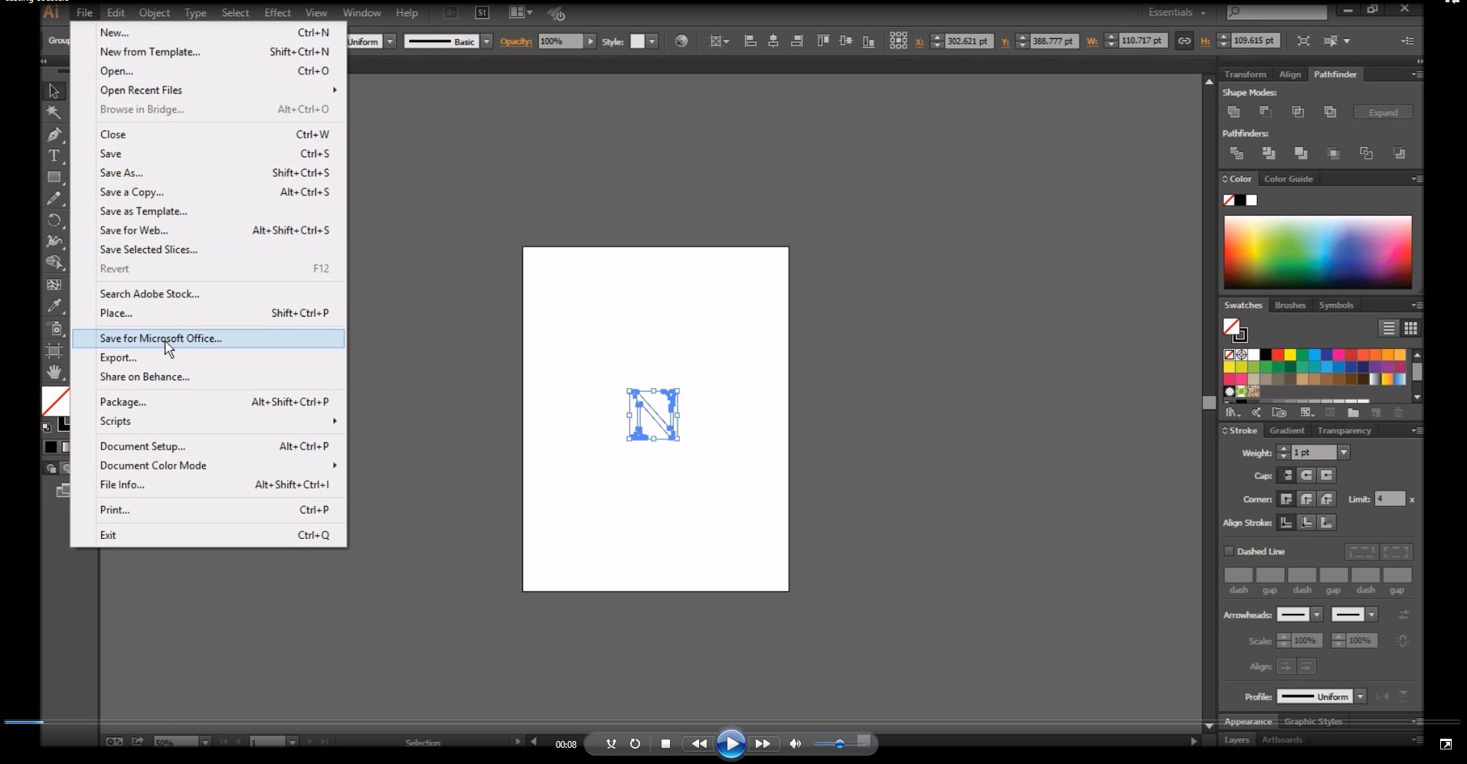Screen dimensions: 1467x764
Task: Click the horizontal align left icon
Action: click(750, 41)
